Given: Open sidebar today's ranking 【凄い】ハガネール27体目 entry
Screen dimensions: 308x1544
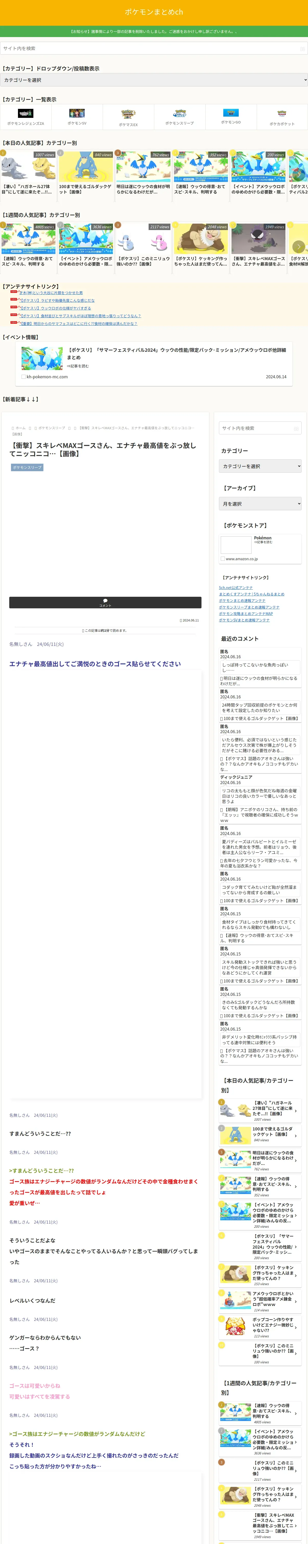Looking at the screenshot, I should [x=260, y=1111].
